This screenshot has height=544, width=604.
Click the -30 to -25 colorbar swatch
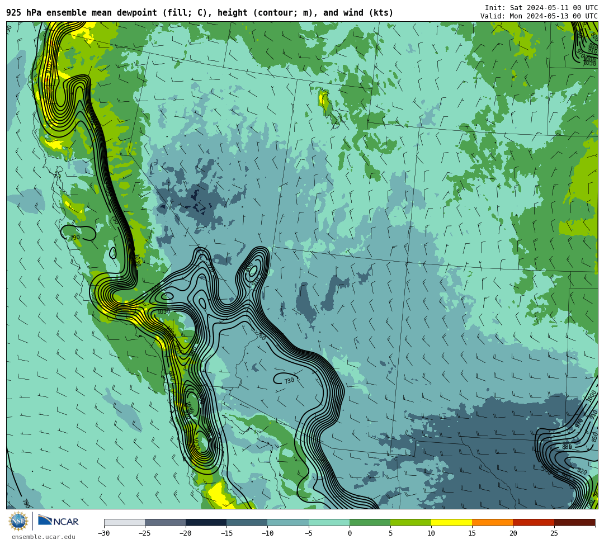(x=124, y=522)
